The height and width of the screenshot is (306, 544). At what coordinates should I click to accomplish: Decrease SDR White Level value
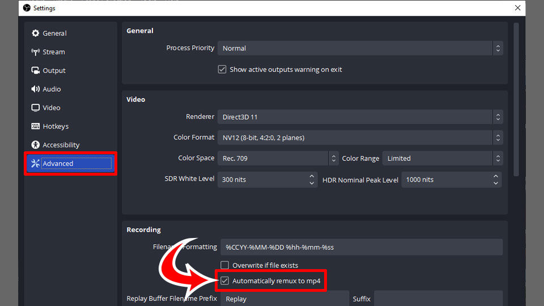click(312, 183)
